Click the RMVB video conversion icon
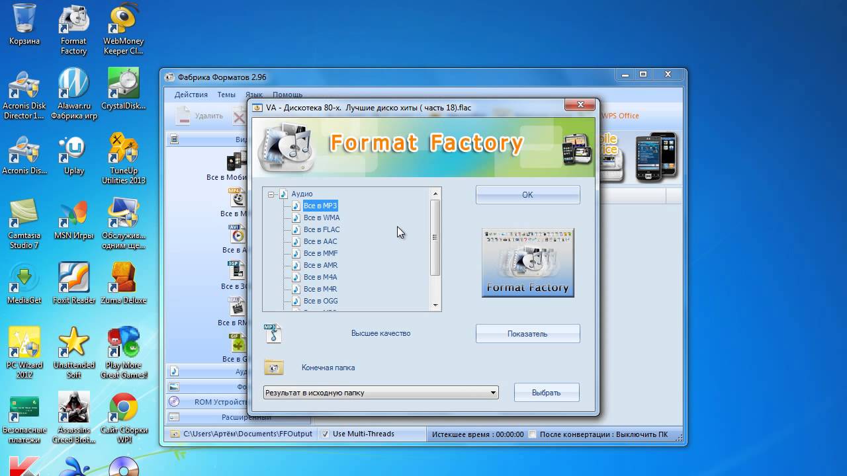 pos(237,307)
